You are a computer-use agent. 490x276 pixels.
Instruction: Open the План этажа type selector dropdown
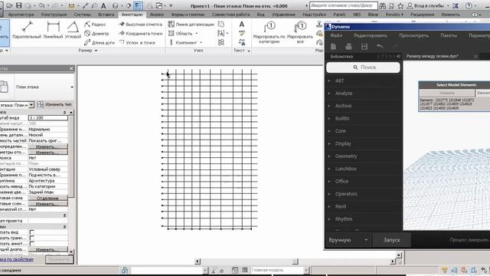[72, 87]
